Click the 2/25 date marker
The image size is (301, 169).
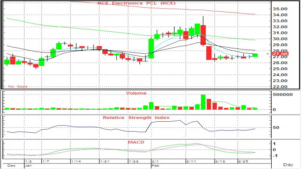(x=243, y=161)
